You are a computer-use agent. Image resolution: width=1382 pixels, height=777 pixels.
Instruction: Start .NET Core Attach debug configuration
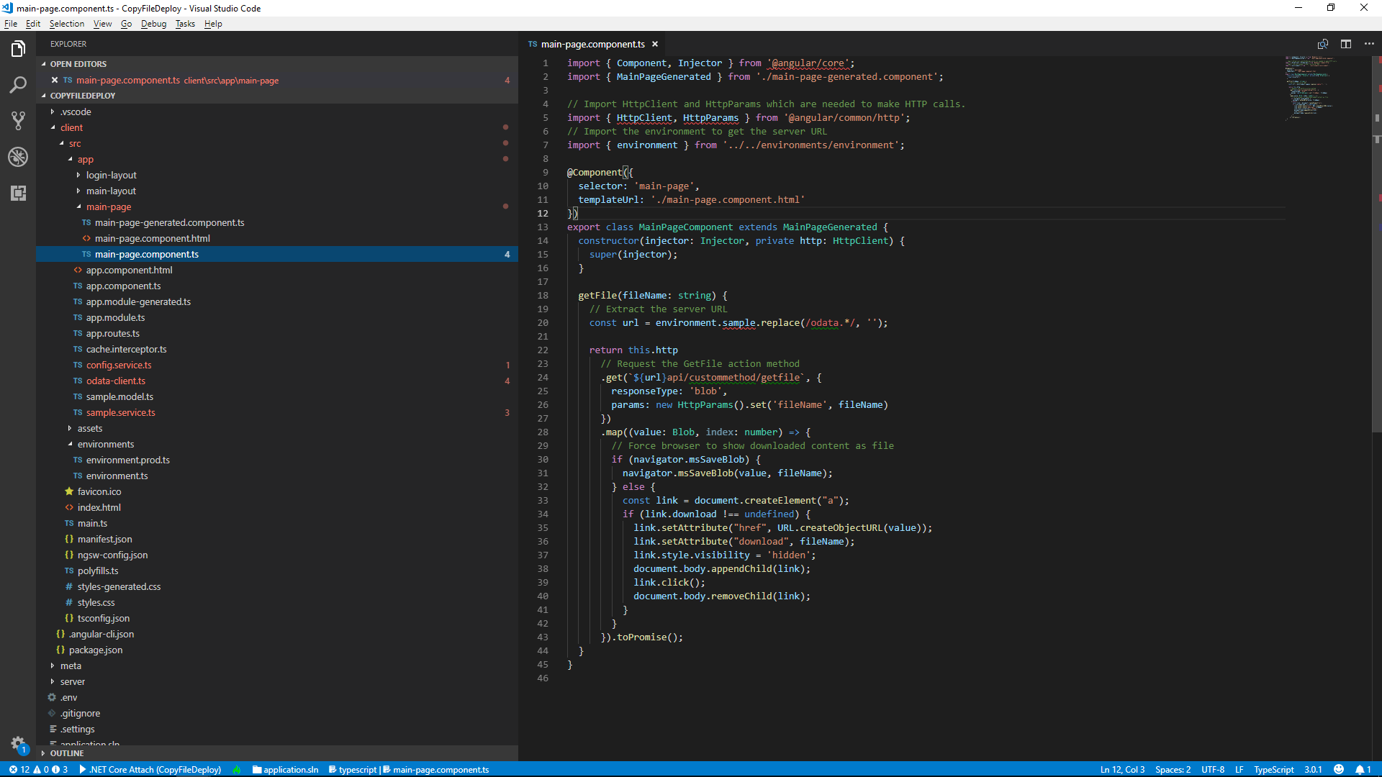point(150,769)
